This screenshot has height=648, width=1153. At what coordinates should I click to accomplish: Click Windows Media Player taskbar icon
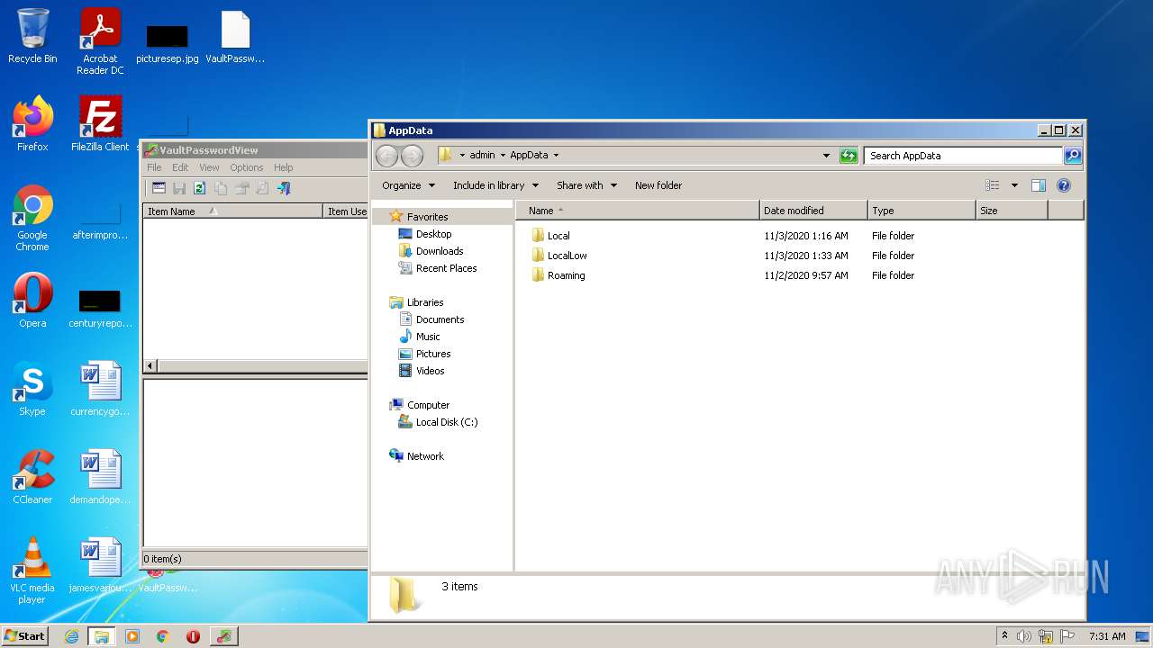point(132,636)
